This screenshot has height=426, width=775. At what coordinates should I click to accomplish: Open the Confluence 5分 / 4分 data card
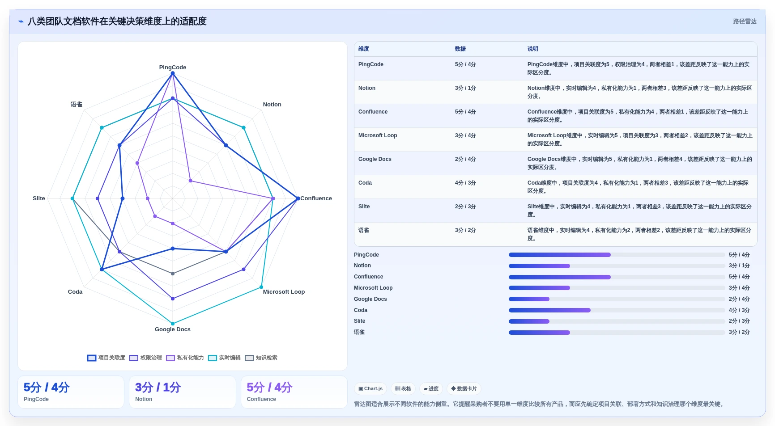[x=294, y=392]
